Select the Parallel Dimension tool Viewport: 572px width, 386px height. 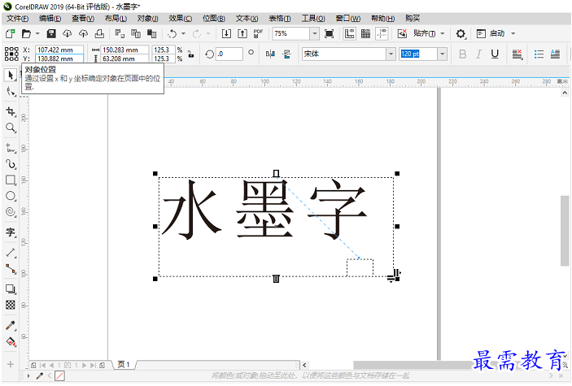pos(11,252)
